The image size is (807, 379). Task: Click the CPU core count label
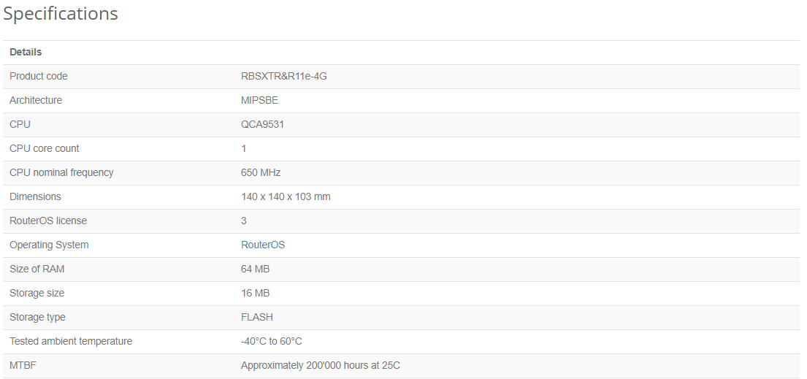coord(45,148)
